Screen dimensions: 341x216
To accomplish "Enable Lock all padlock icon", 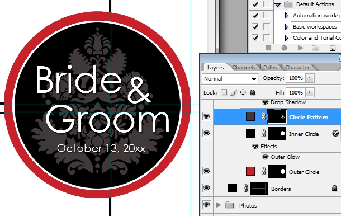I will point(252,92).
